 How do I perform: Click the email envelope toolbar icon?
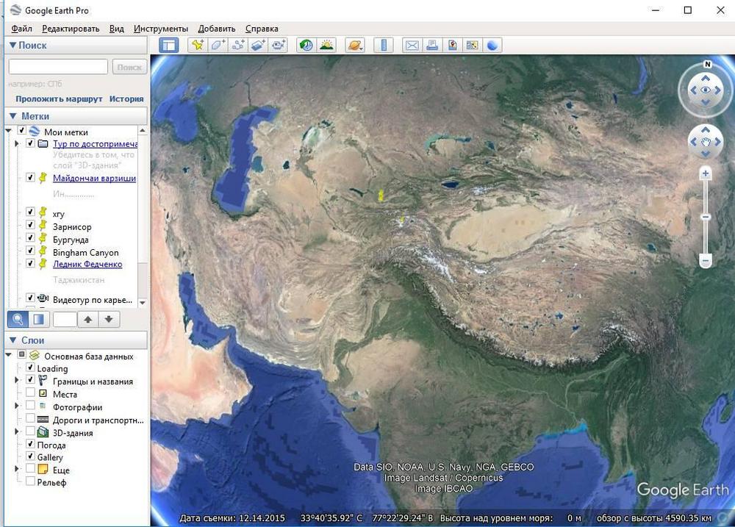tap(412, 45)
